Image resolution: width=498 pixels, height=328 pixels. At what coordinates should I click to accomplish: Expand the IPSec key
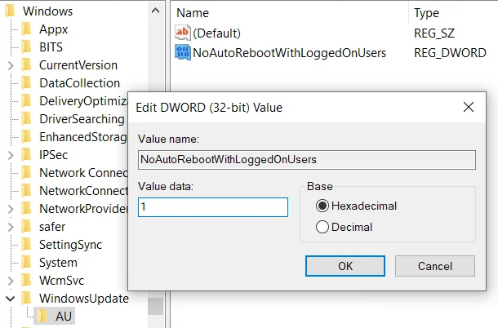(11, 155)
